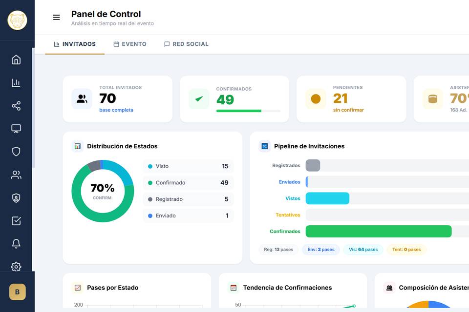Open settings gear in sidebar
Image resolution: width=469 pixels, height=312 pixels.
click(x=16, y=266)
